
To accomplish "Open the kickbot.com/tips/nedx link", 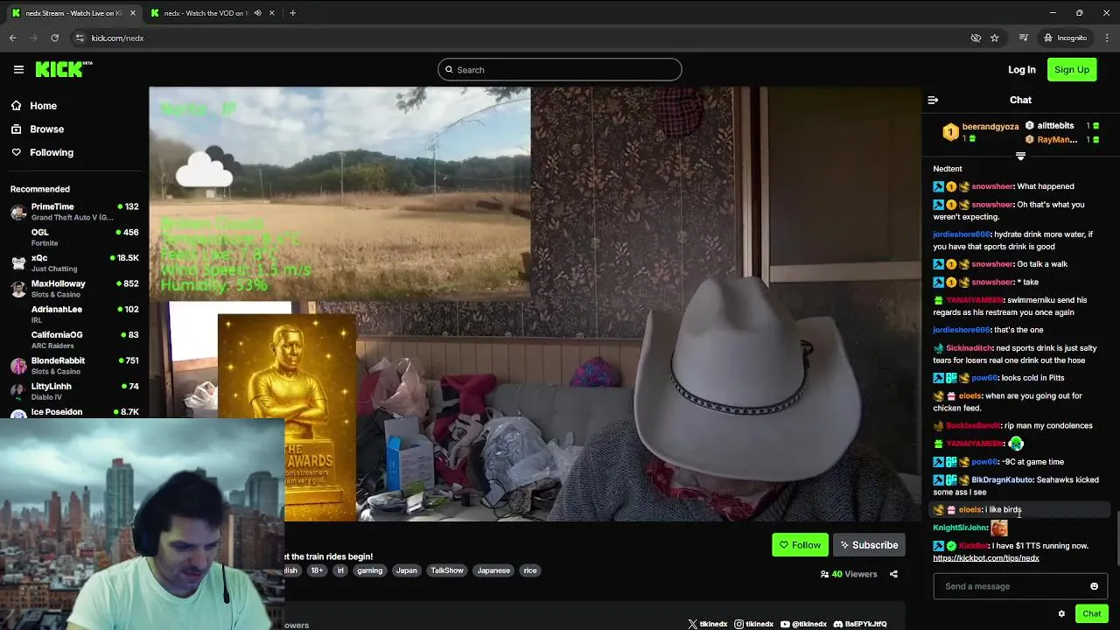I will tap(986, 558).
